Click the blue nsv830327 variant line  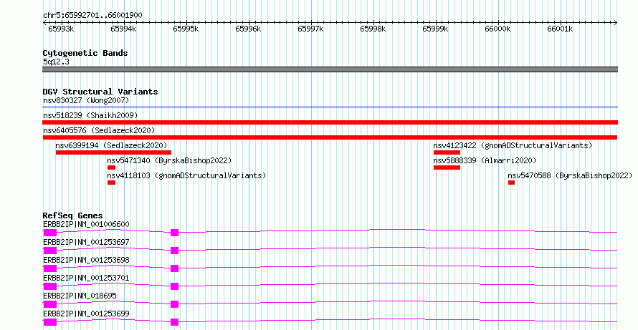[330, 107]
